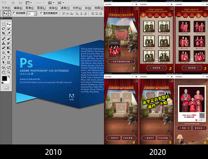Click the Clone Stamp tool
This screenshot has height=159, width=208.
click(x=4, y=43)
